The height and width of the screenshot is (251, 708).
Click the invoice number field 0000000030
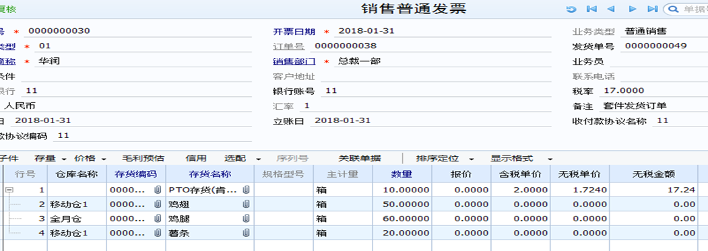[x=137, y=31]
